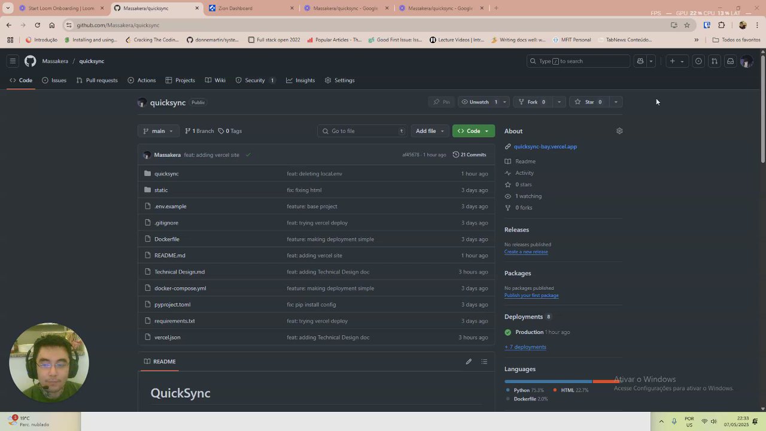766x431 pixels.
Task: Go back with the browser back arrow
Action: coord(9,25)
